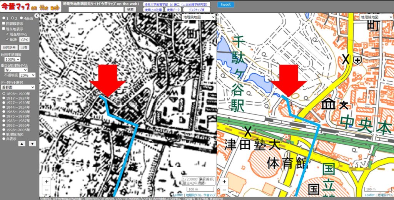Screen dimensions: 394x200
Task: Select the 1917～1924年 period radio button
Action: pyautogui.click(x=3, y=98)
